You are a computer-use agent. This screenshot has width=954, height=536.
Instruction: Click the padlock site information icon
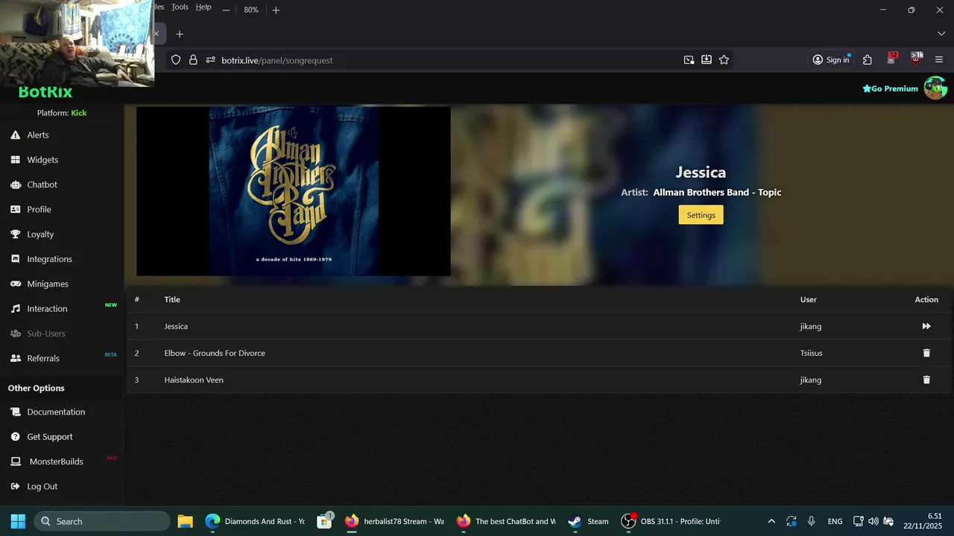(193, 60)
